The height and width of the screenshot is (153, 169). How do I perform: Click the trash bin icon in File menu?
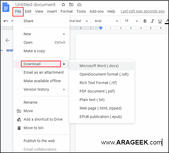point(19,128)
